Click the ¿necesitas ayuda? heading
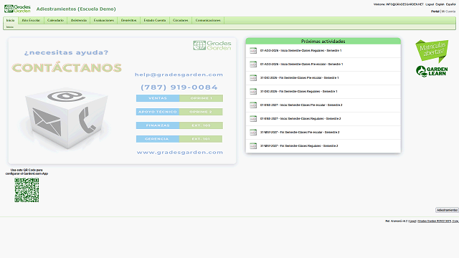The height and width of the screenshot is (258, 459). [66, 52]
